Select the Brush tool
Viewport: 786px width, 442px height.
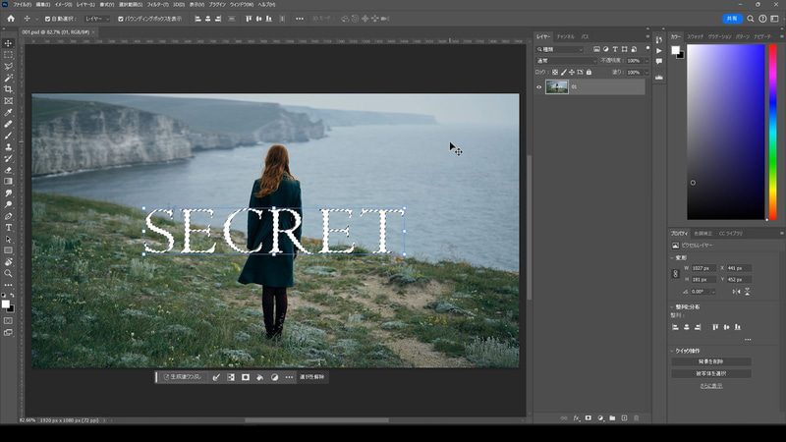click(x=8, y=136)
